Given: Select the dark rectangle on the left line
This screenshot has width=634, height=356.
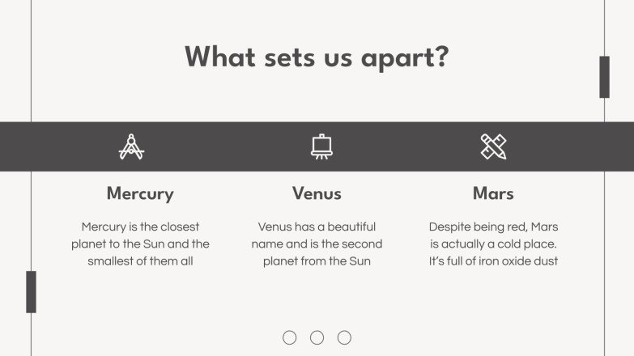Looking at the screenshot, I should pyautogui.click(x=31, y=291).
